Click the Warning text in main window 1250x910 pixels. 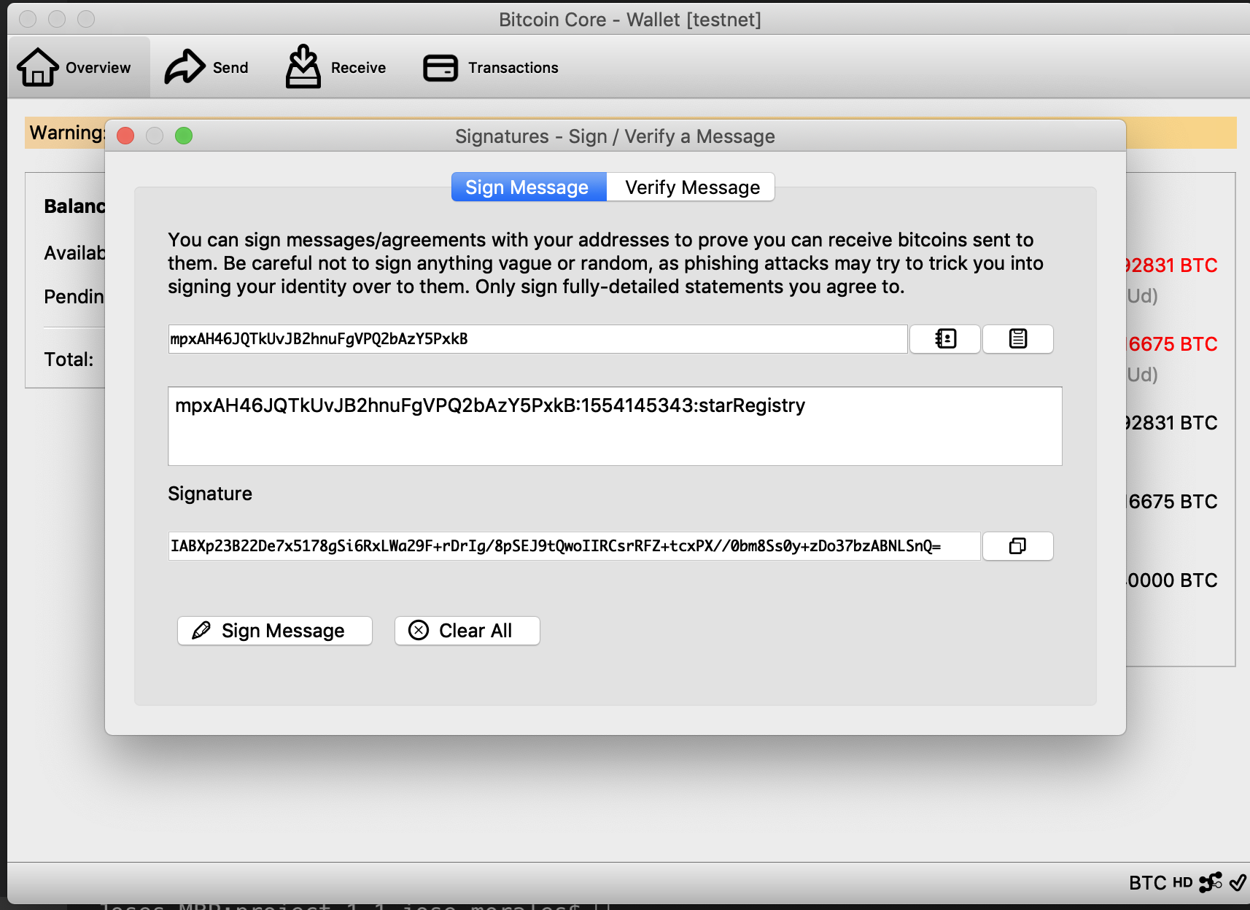(67, 133)
